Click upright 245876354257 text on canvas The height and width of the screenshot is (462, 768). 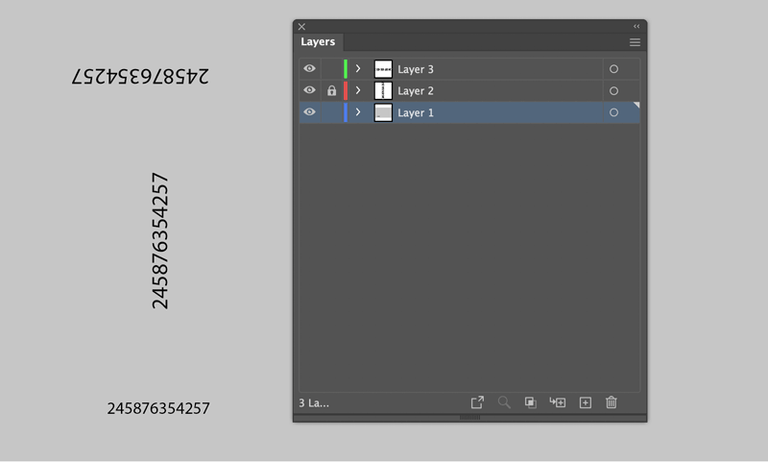(x=158, y=408)
